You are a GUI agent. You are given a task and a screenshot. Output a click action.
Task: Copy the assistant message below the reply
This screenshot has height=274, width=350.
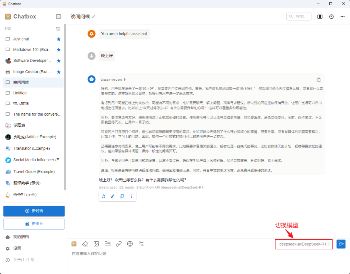click(x=122, y=196)
